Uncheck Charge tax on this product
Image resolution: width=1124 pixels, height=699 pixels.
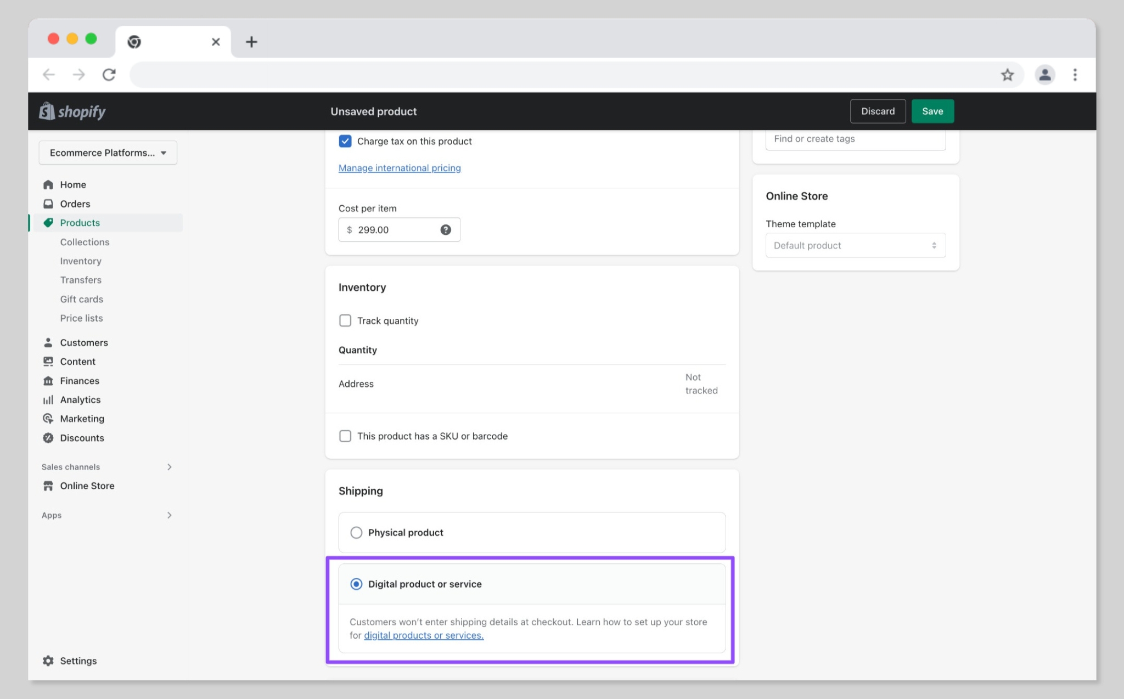tap(345, 141)
